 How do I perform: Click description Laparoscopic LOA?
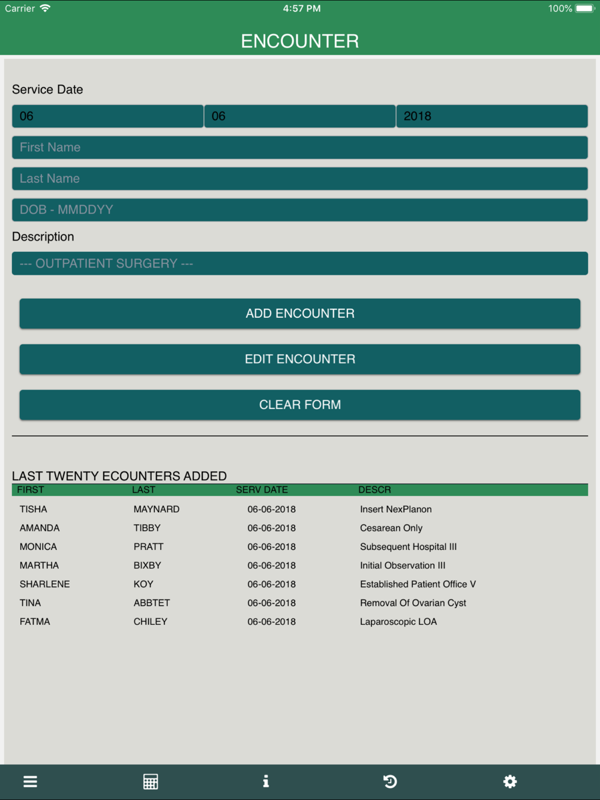click(398, 622)
